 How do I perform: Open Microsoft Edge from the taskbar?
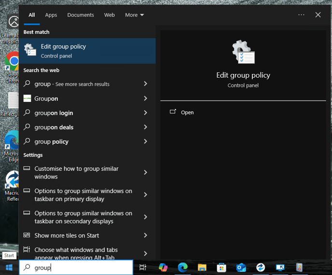[x=183, y=267]
